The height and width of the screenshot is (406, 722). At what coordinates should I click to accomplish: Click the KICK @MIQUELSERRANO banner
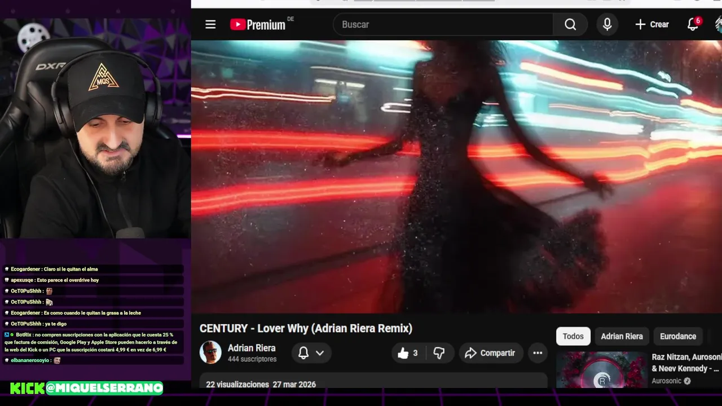pyautogui.click(x=86, y=388)
